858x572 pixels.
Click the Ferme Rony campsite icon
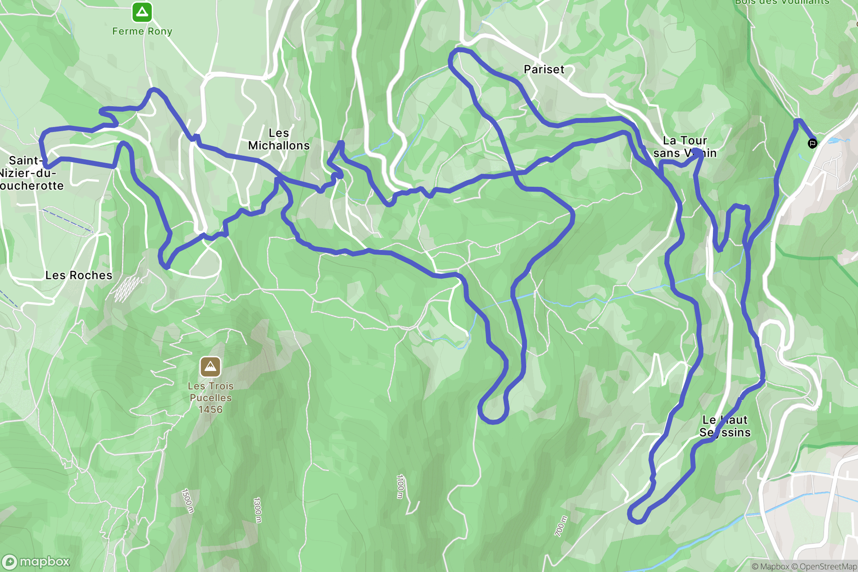(x=142, y=12)
